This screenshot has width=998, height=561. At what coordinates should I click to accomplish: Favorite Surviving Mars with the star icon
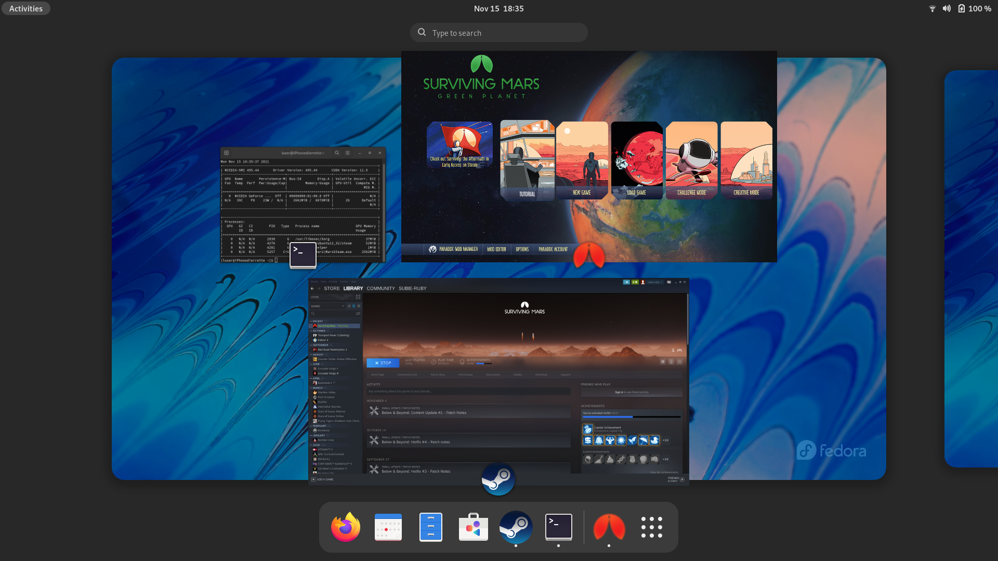click(679, 362)
